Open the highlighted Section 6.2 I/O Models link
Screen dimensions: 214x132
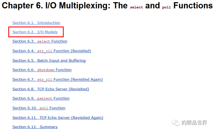coord(35,32)
